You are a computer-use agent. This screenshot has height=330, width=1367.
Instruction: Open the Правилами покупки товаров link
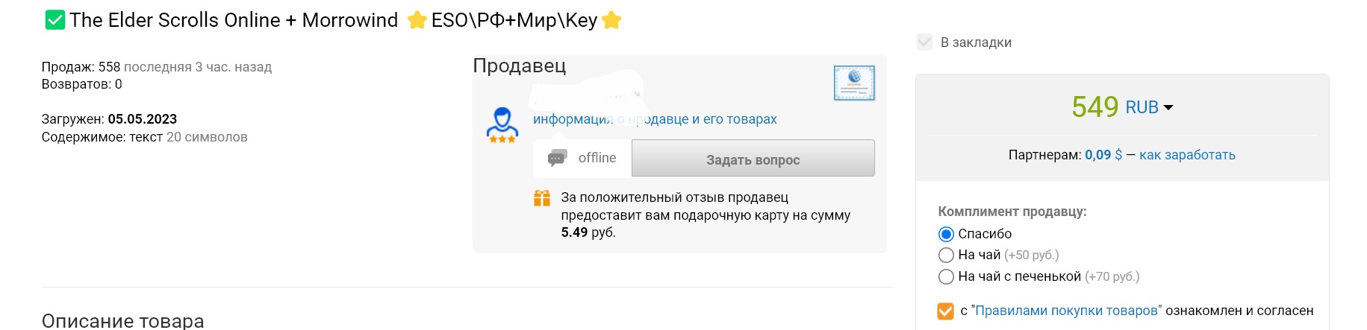[x=1066, y=311]
